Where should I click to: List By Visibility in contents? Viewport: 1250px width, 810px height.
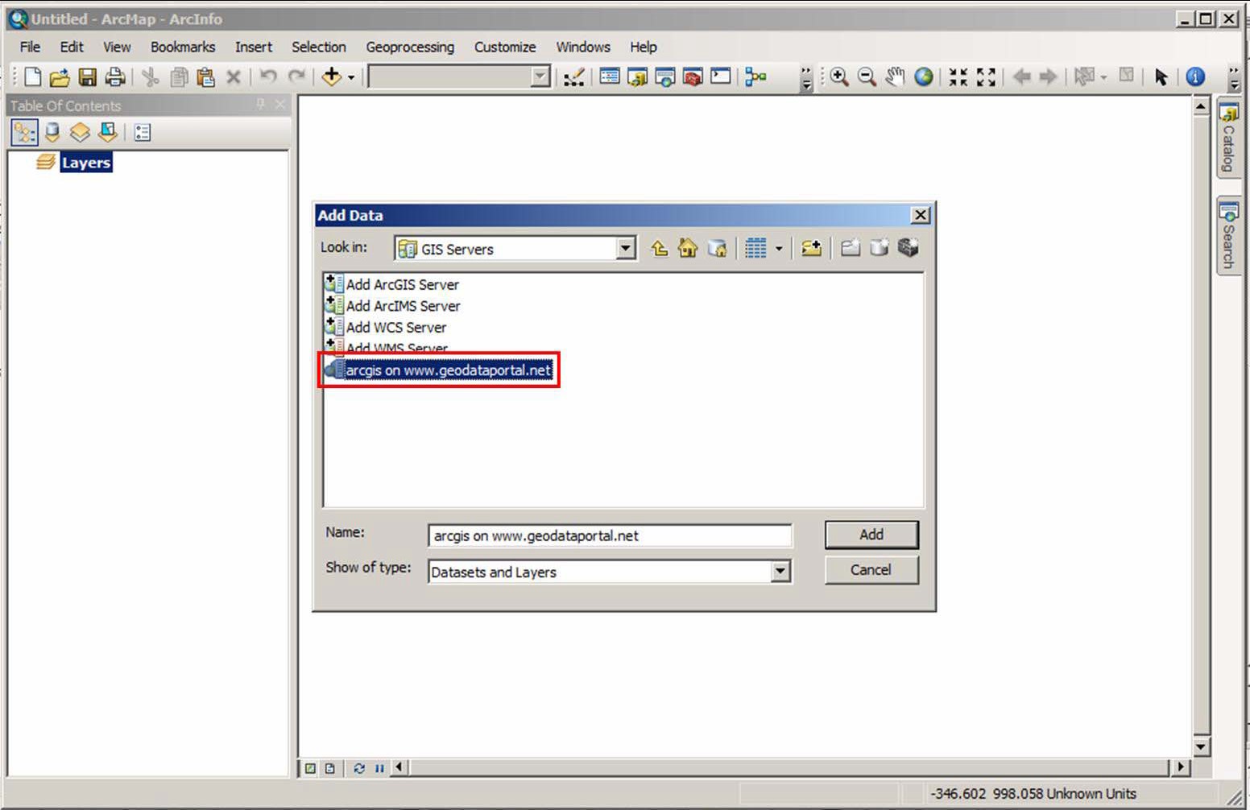80,133
